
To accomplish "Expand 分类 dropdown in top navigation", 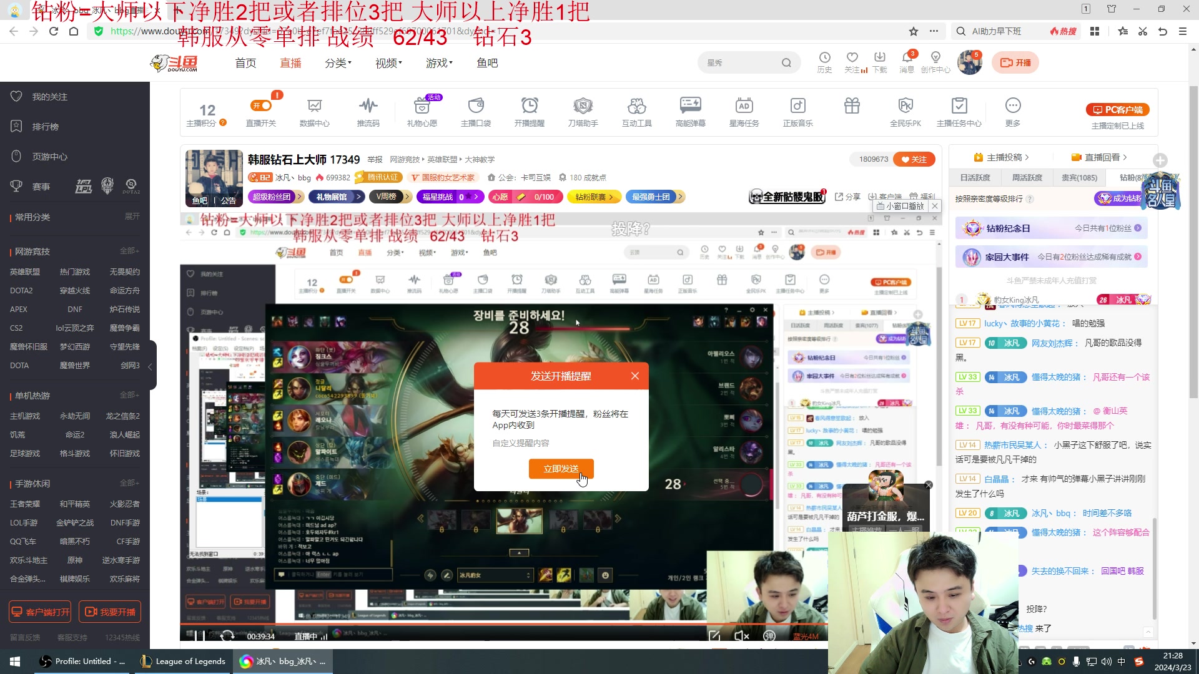I will [x=338, y=63].
